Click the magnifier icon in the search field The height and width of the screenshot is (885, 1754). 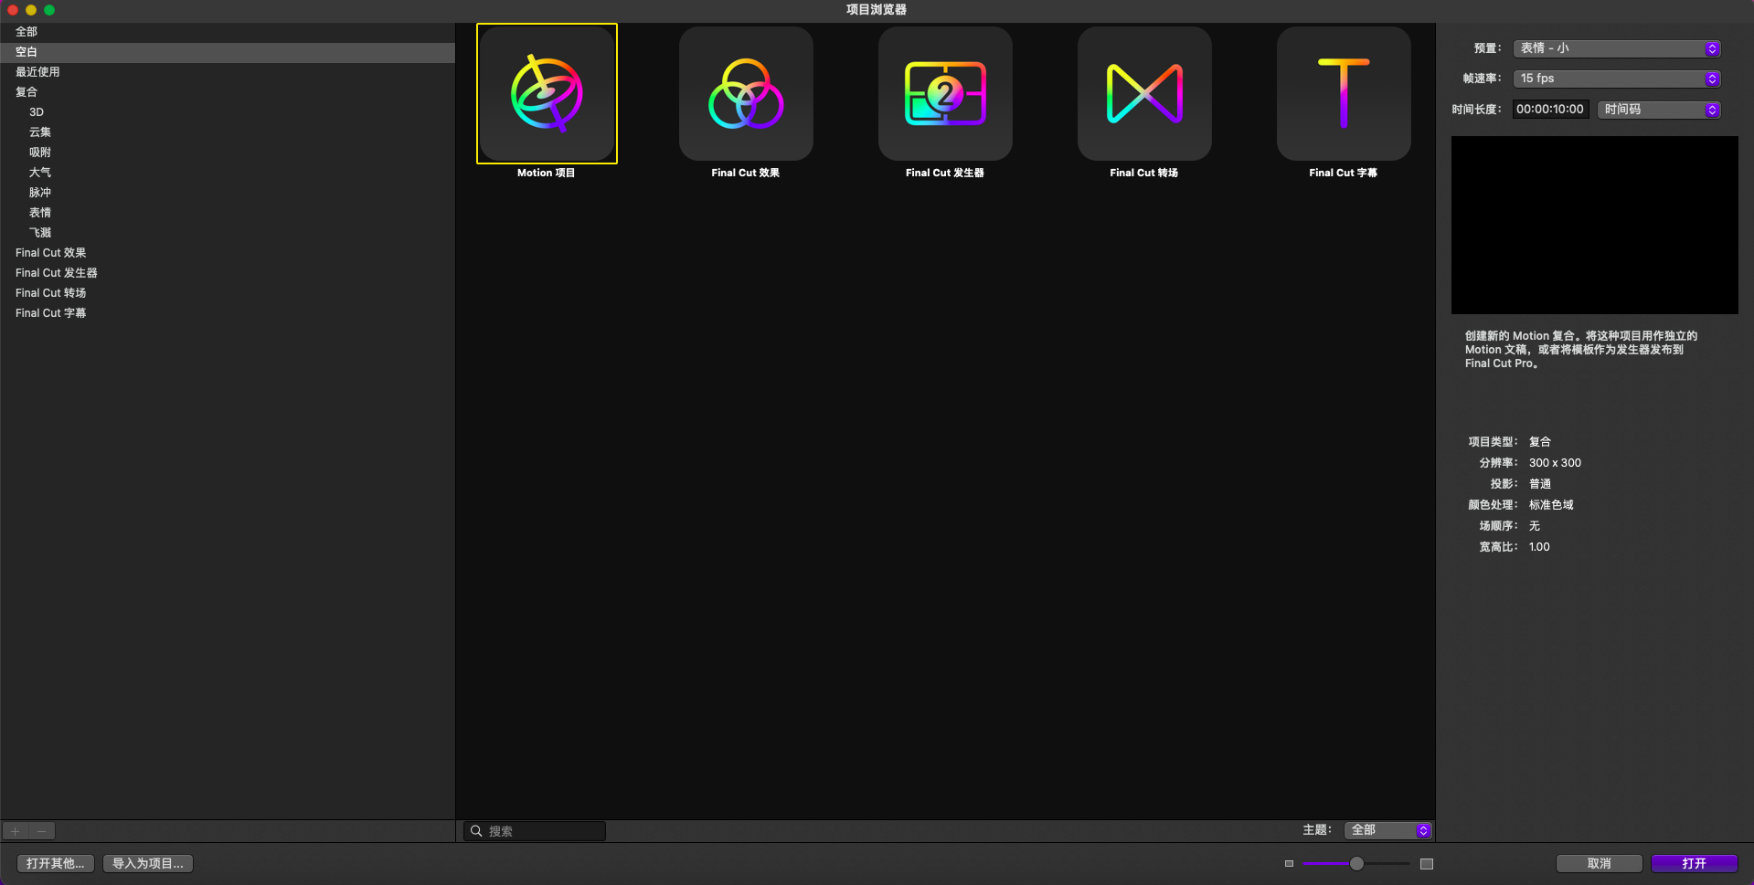(476, 831)
